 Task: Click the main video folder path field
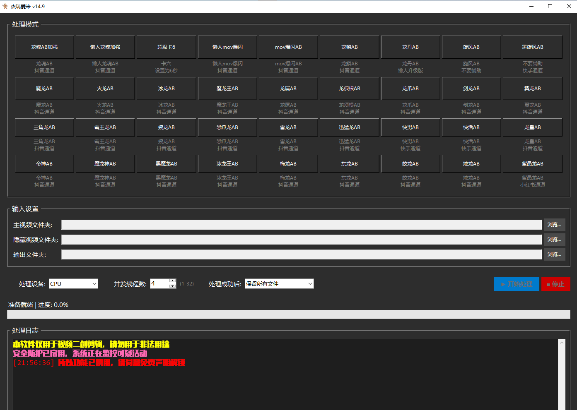301,225
